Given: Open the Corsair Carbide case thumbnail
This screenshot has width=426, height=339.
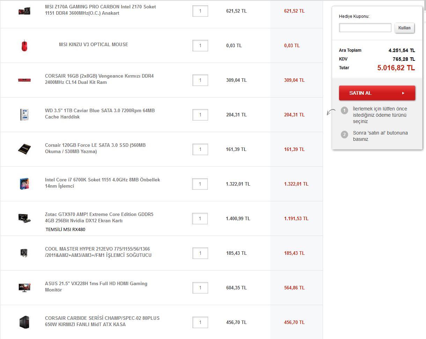Looking at the screenshot, I should (24, 322).
